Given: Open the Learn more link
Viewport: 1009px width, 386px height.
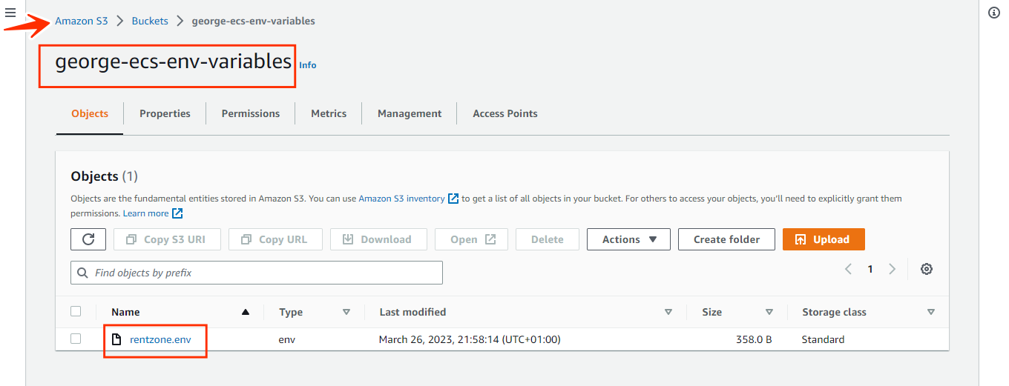Looking at the screenshot, I should [x=146, y=213].
